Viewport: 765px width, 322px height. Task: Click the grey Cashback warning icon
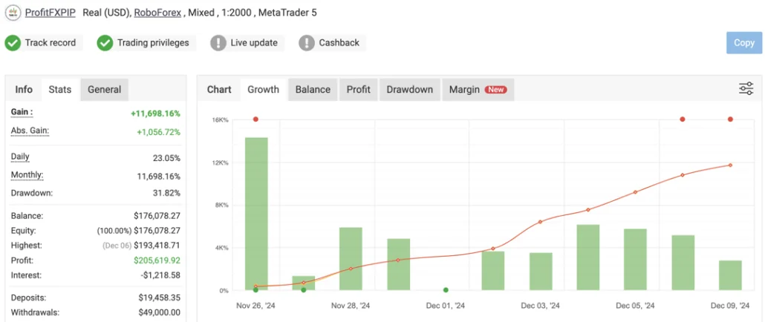tap(307, 43)
